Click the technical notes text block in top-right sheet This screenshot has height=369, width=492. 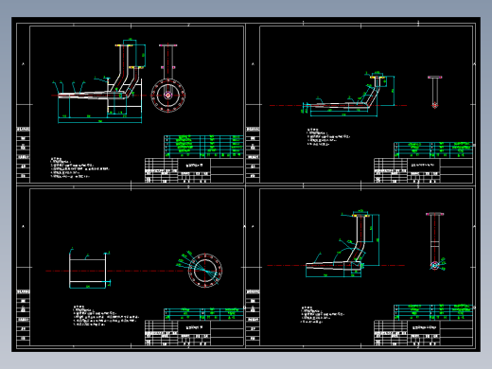328,137
